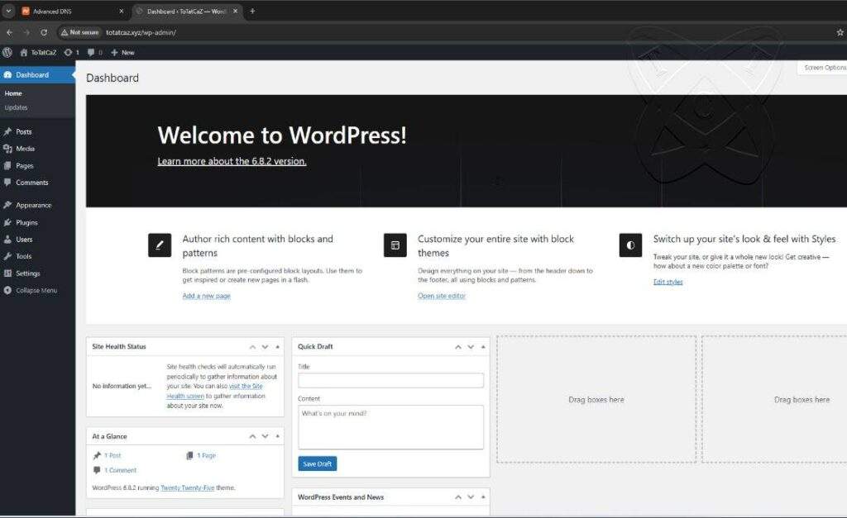Expand the Screen Options panel
847x518 pixels.
coord(822,68)
